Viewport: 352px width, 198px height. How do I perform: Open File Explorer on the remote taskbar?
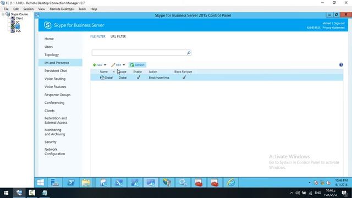pos(86,182)
